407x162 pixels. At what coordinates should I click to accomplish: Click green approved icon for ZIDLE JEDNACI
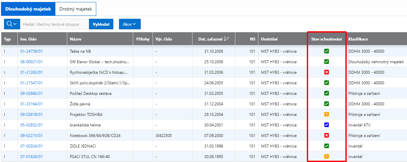(327, 146)
